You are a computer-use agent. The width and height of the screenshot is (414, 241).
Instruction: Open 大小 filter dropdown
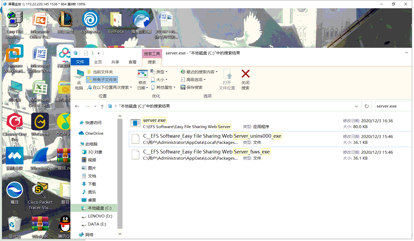point(159,80)
